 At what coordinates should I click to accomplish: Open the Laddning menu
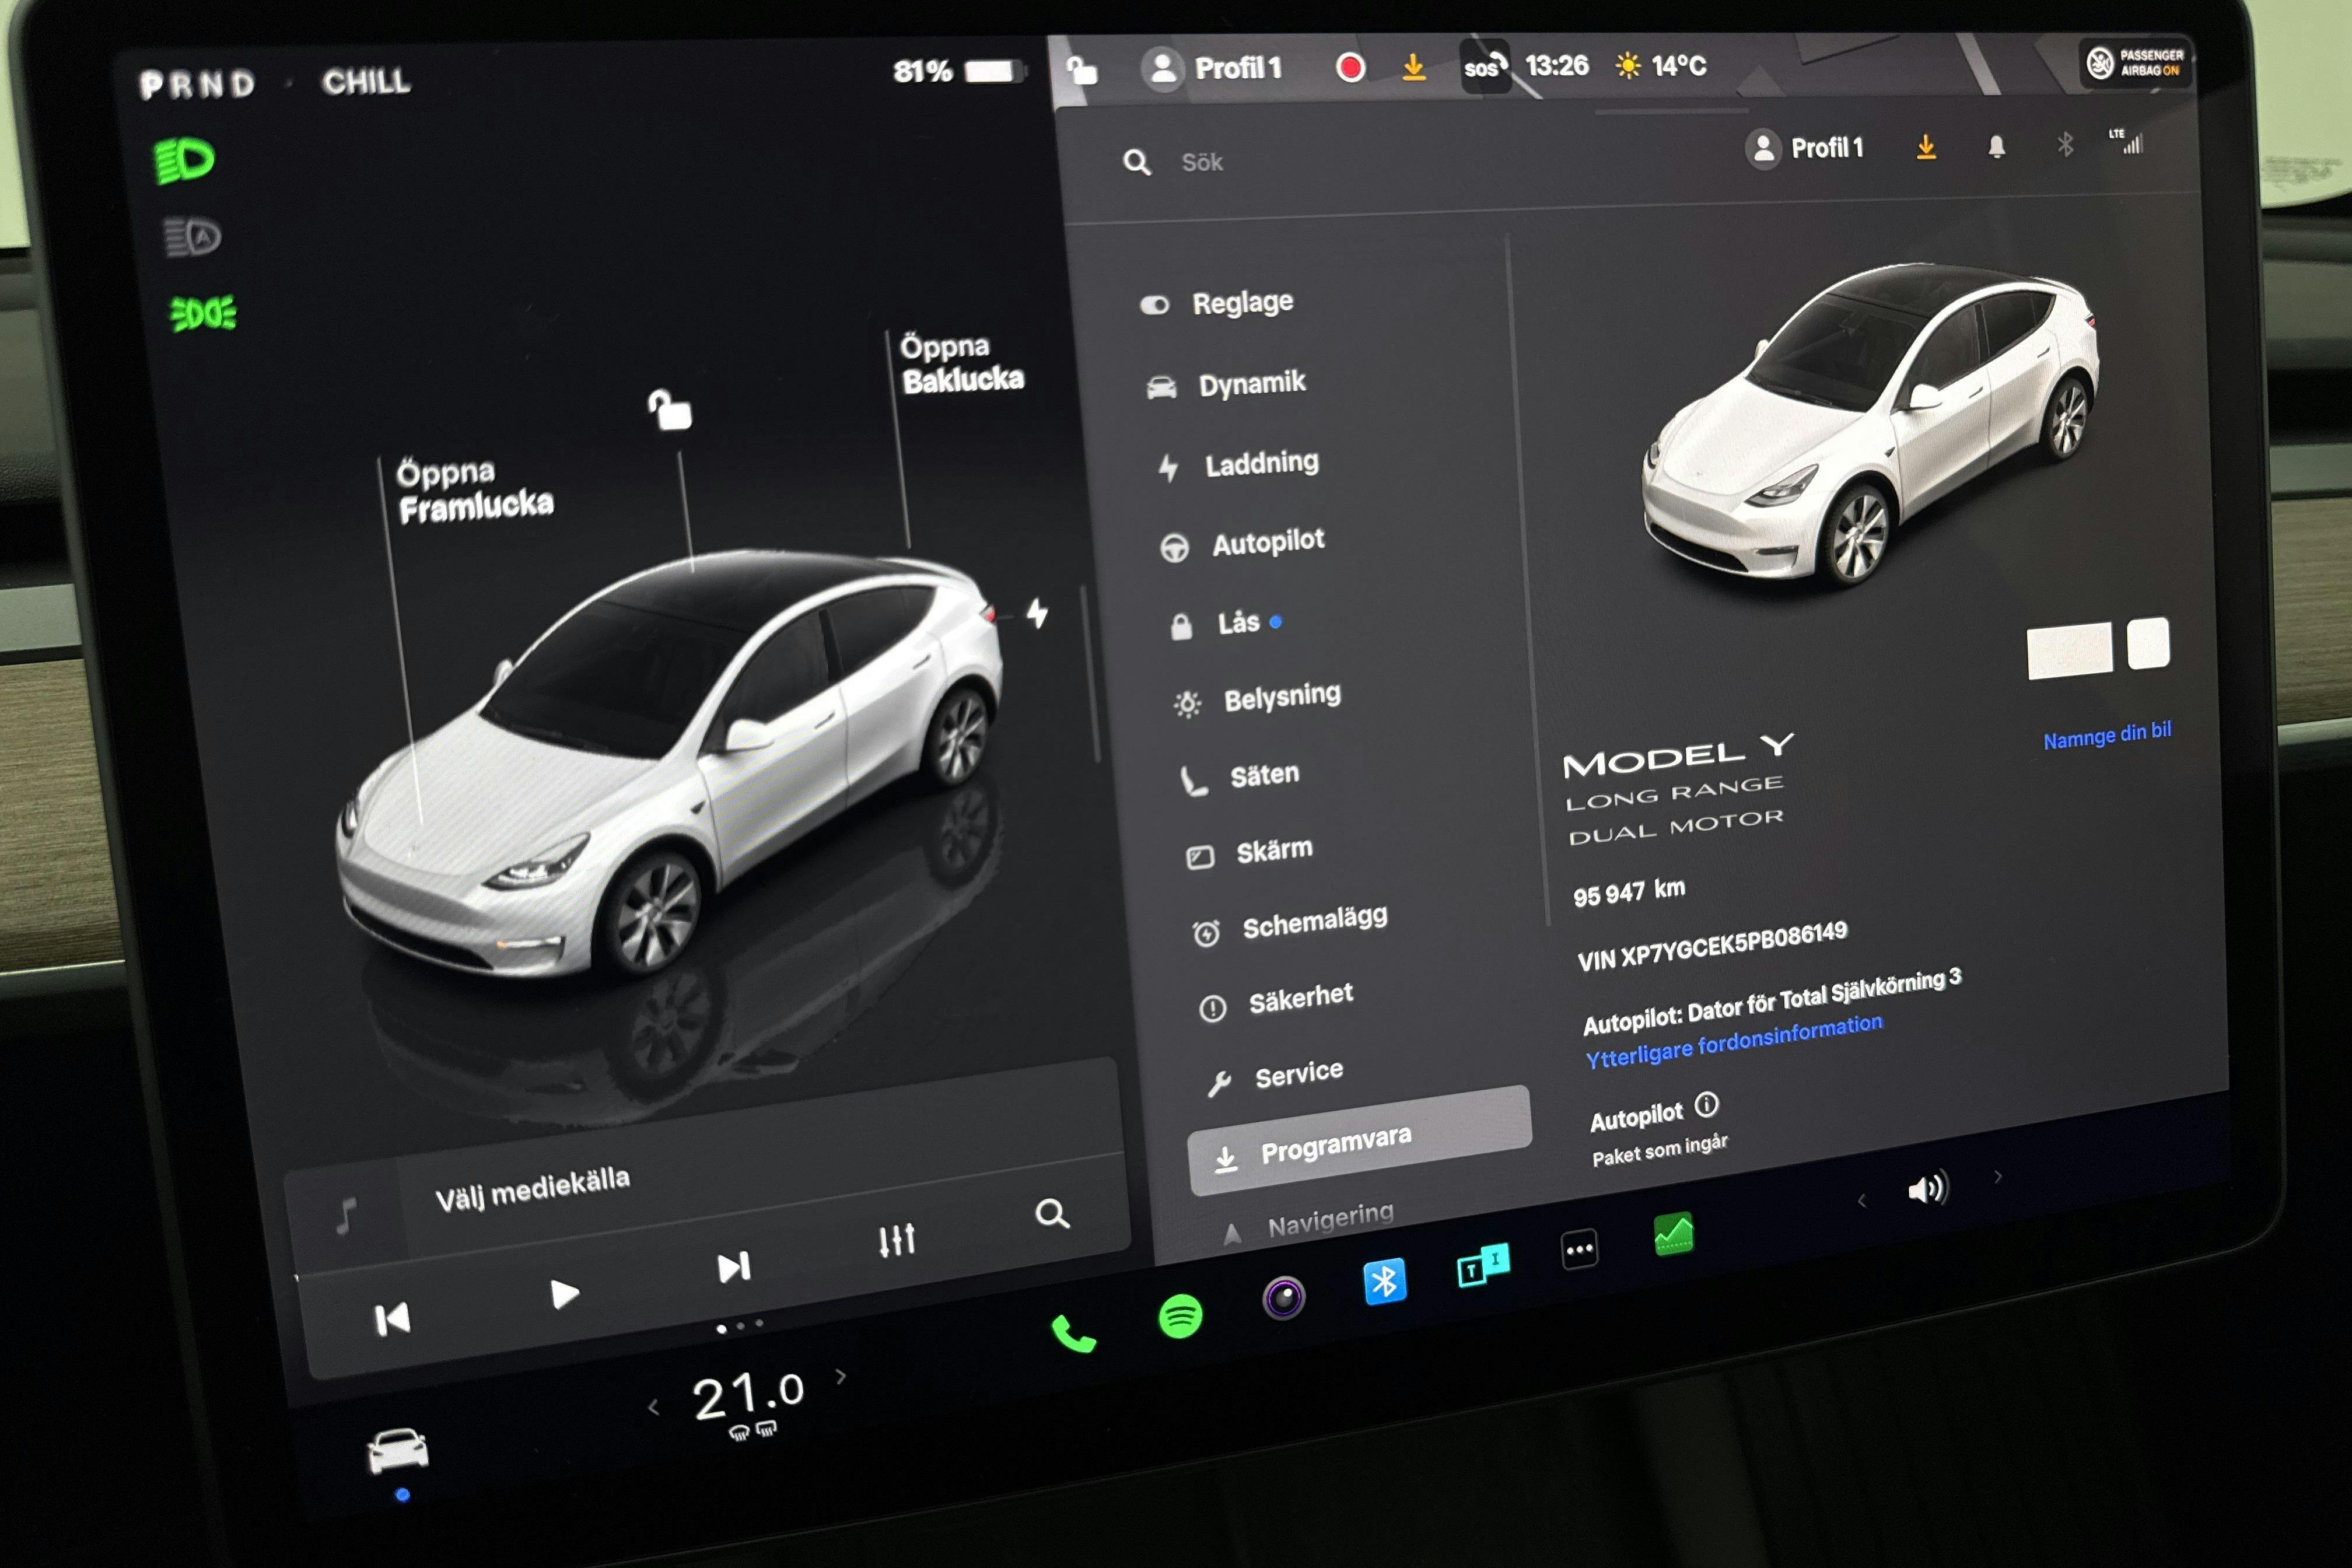[1238, 464]
